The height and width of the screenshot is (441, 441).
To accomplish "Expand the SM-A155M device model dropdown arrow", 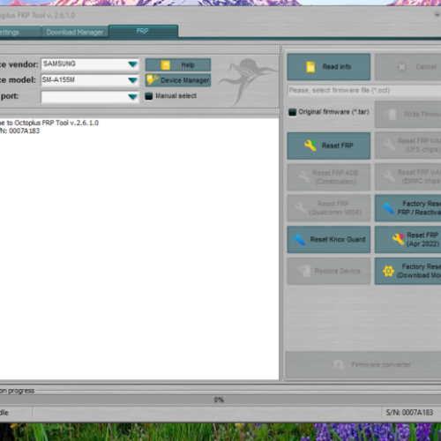I will pyautogui.click(x=132, y=80).
